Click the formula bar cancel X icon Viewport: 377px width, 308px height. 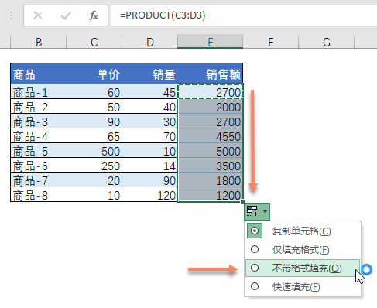point(38,15)
